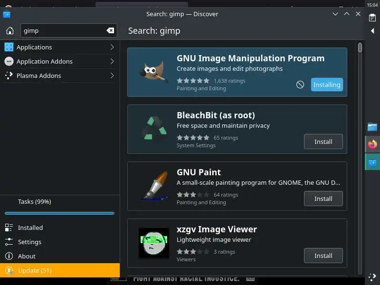
Task: Click the Applications grid icon
Action: [x=9, y=47]
